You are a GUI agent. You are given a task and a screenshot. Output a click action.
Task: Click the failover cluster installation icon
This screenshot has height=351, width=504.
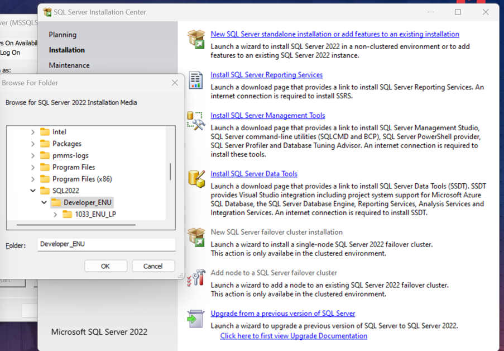click(x=196, y=236)
